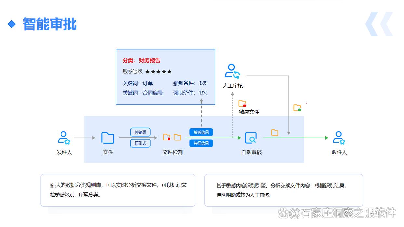Viewport: 404px width, 227px height.
Task: Select the feature info (特征信息) tag
Action: (x=201, y=143)
